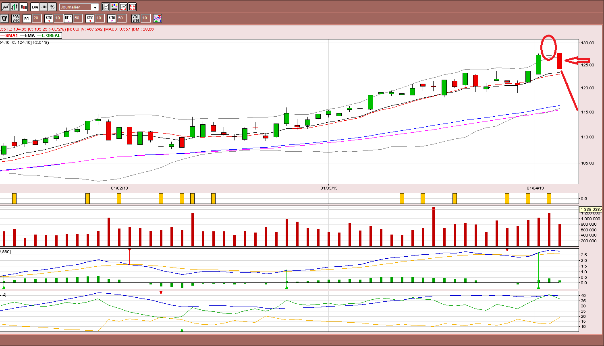Switch to candlestick chart display
Screen dimensions: 604x346
(24, 7)
